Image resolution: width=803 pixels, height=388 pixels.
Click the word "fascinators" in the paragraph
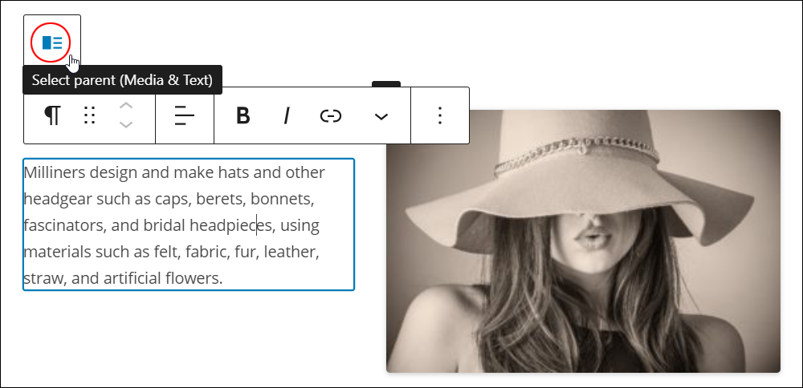click(x=65, y=225)
